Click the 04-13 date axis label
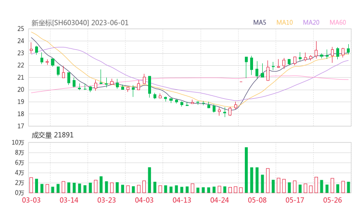The height and width of the screenshot is (211, 356). 182,200
